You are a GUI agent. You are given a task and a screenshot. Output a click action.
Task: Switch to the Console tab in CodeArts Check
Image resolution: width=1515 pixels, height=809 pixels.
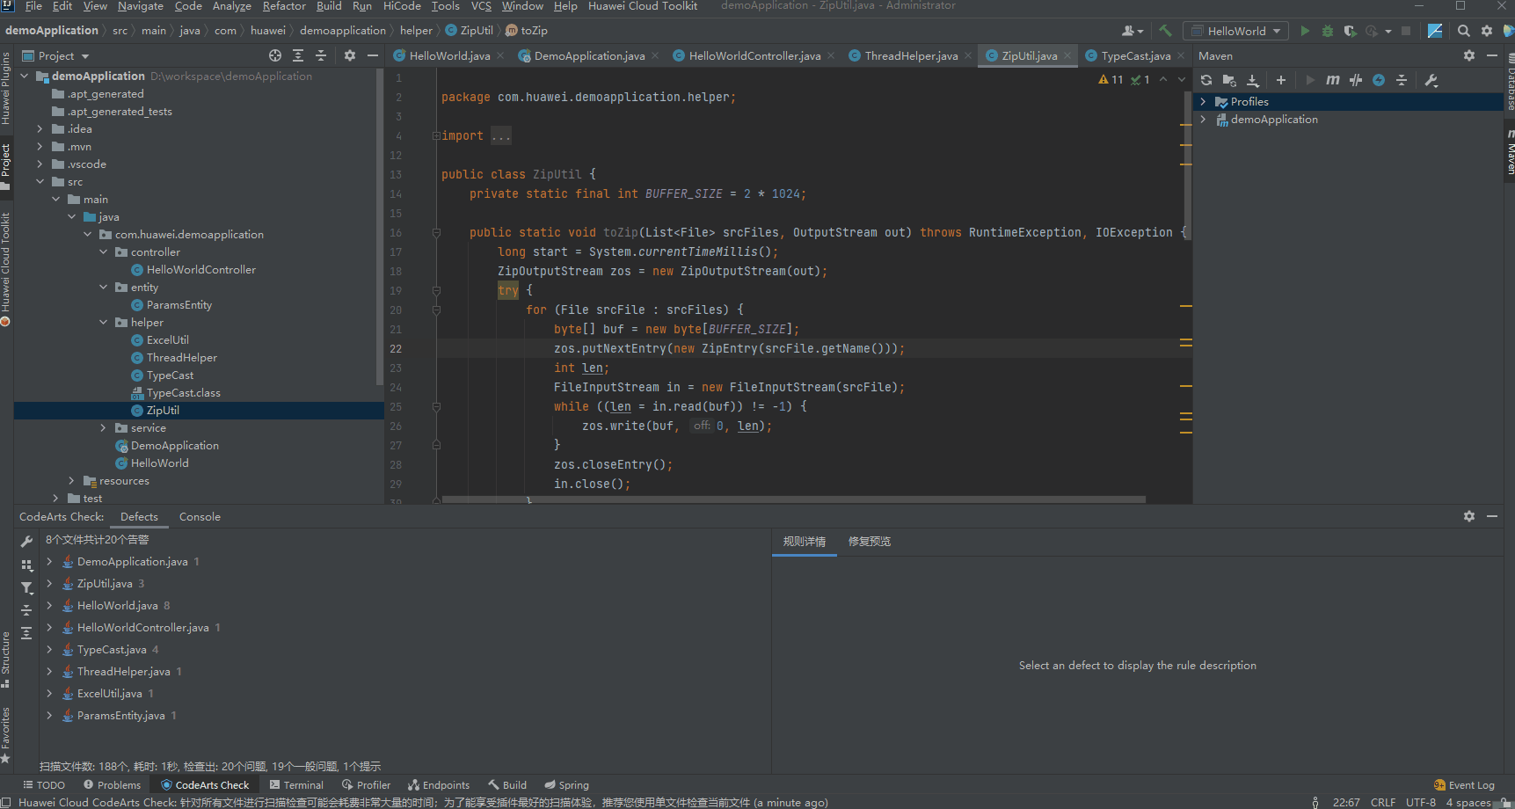[x=200, y=517]
